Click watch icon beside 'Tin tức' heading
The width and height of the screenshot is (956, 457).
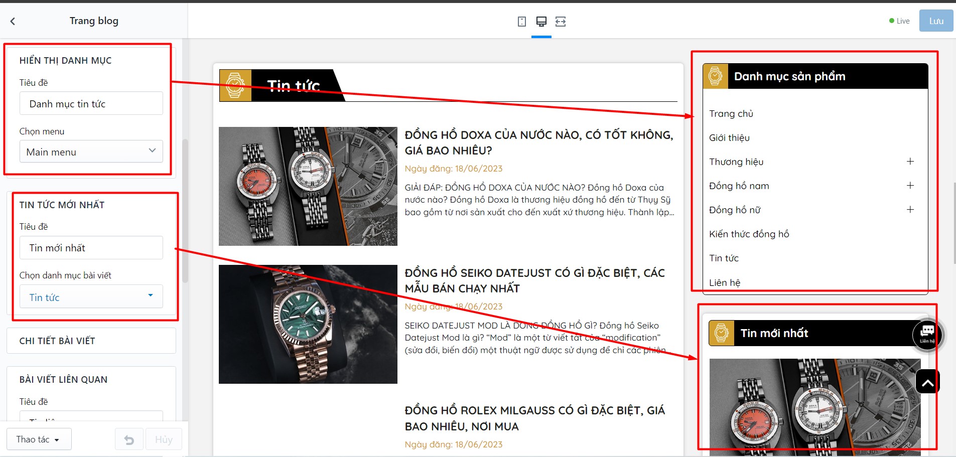(235, 85)
